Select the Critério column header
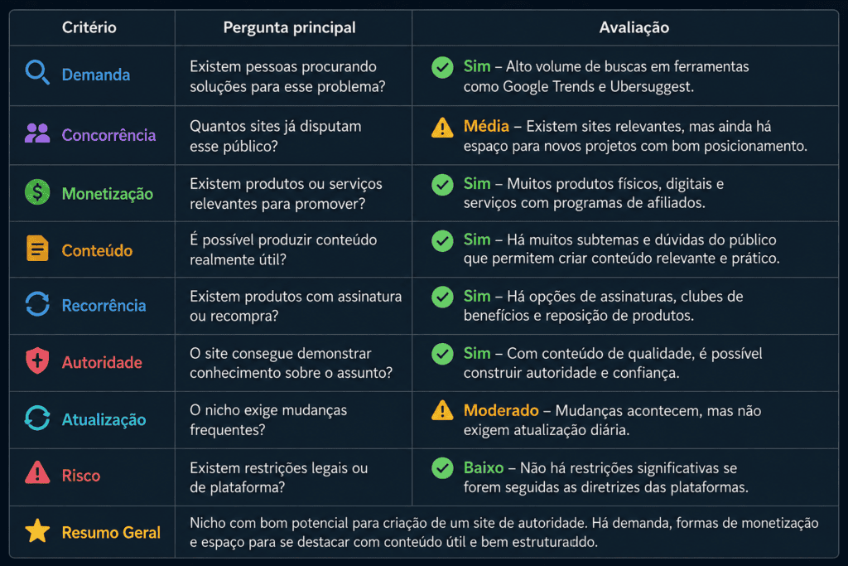The height and width of the screenshot is (566, 848). click(x=89, y=27)
